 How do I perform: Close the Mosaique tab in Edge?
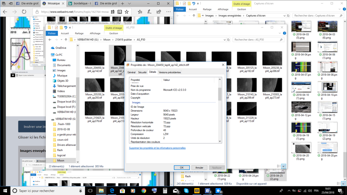63,3
